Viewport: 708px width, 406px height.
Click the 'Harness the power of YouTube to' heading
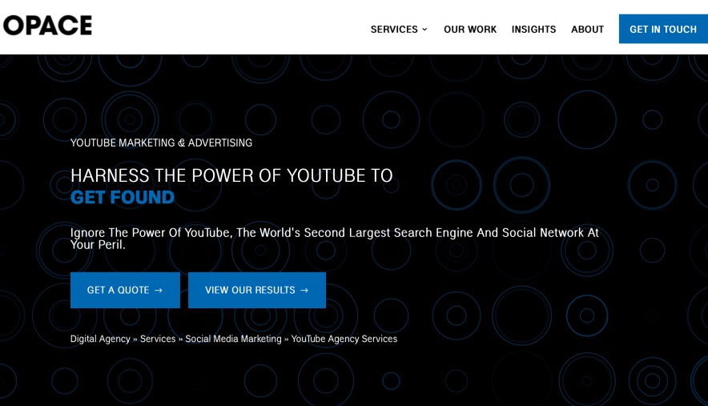click(231, 175)
